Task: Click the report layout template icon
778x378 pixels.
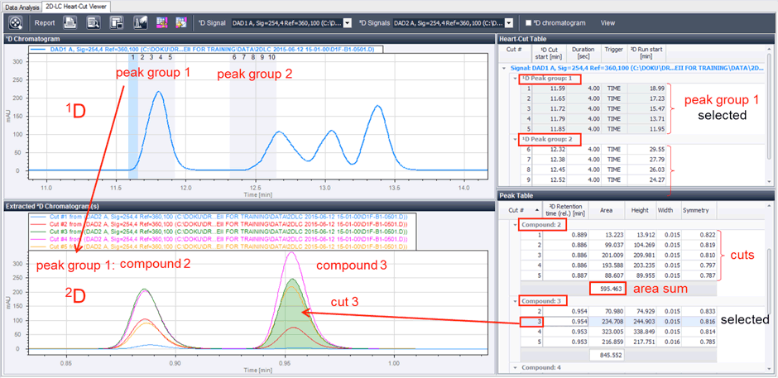Action: [x=117, y=22]
